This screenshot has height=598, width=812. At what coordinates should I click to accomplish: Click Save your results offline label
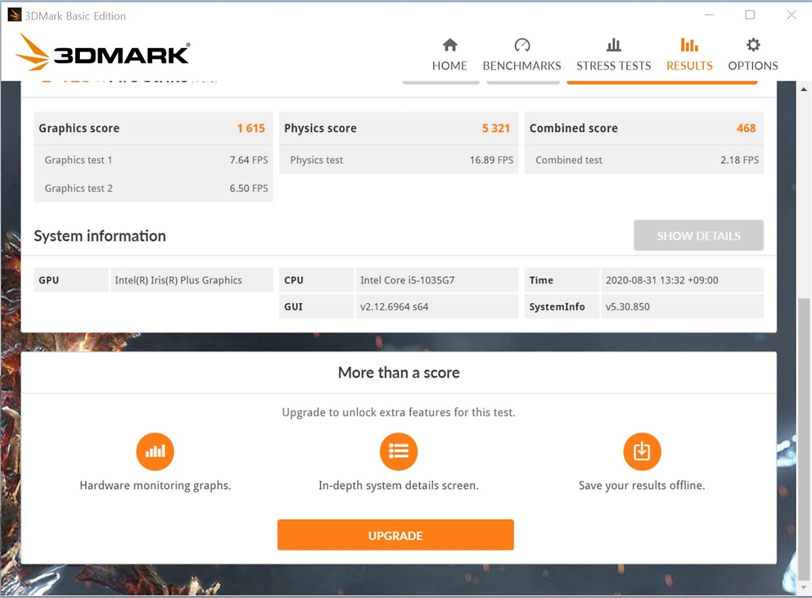pyautogui.click(x=641, y=485)
